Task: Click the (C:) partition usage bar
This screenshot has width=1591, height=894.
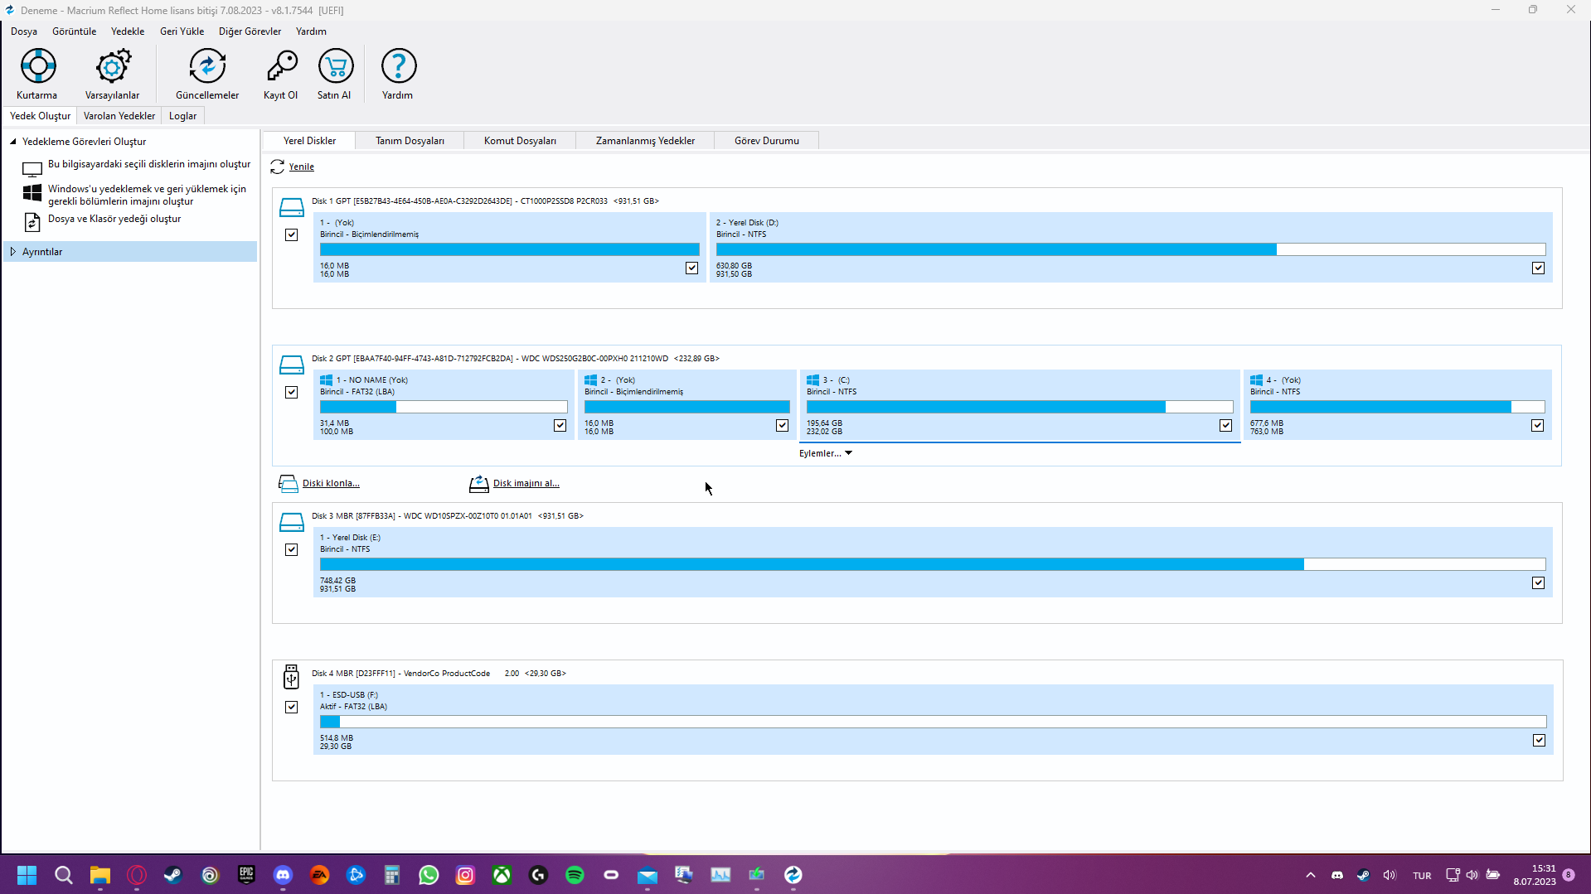Action: (1020, 407)
